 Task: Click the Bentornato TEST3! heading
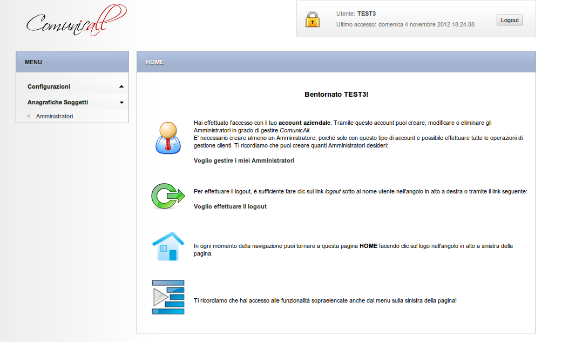pyautogui.click(x=336, y=95)
